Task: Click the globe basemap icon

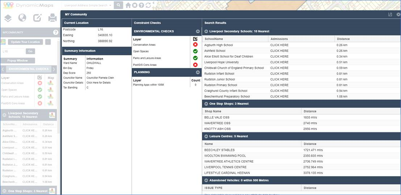Action: pyautogui.click(x=22, y=18)
